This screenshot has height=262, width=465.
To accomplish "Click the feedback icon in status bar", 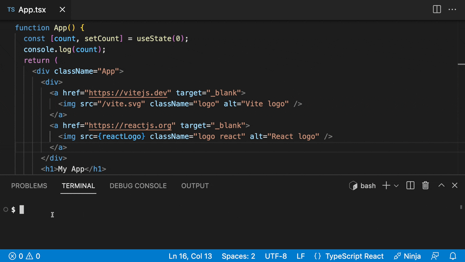I will 435,256.
